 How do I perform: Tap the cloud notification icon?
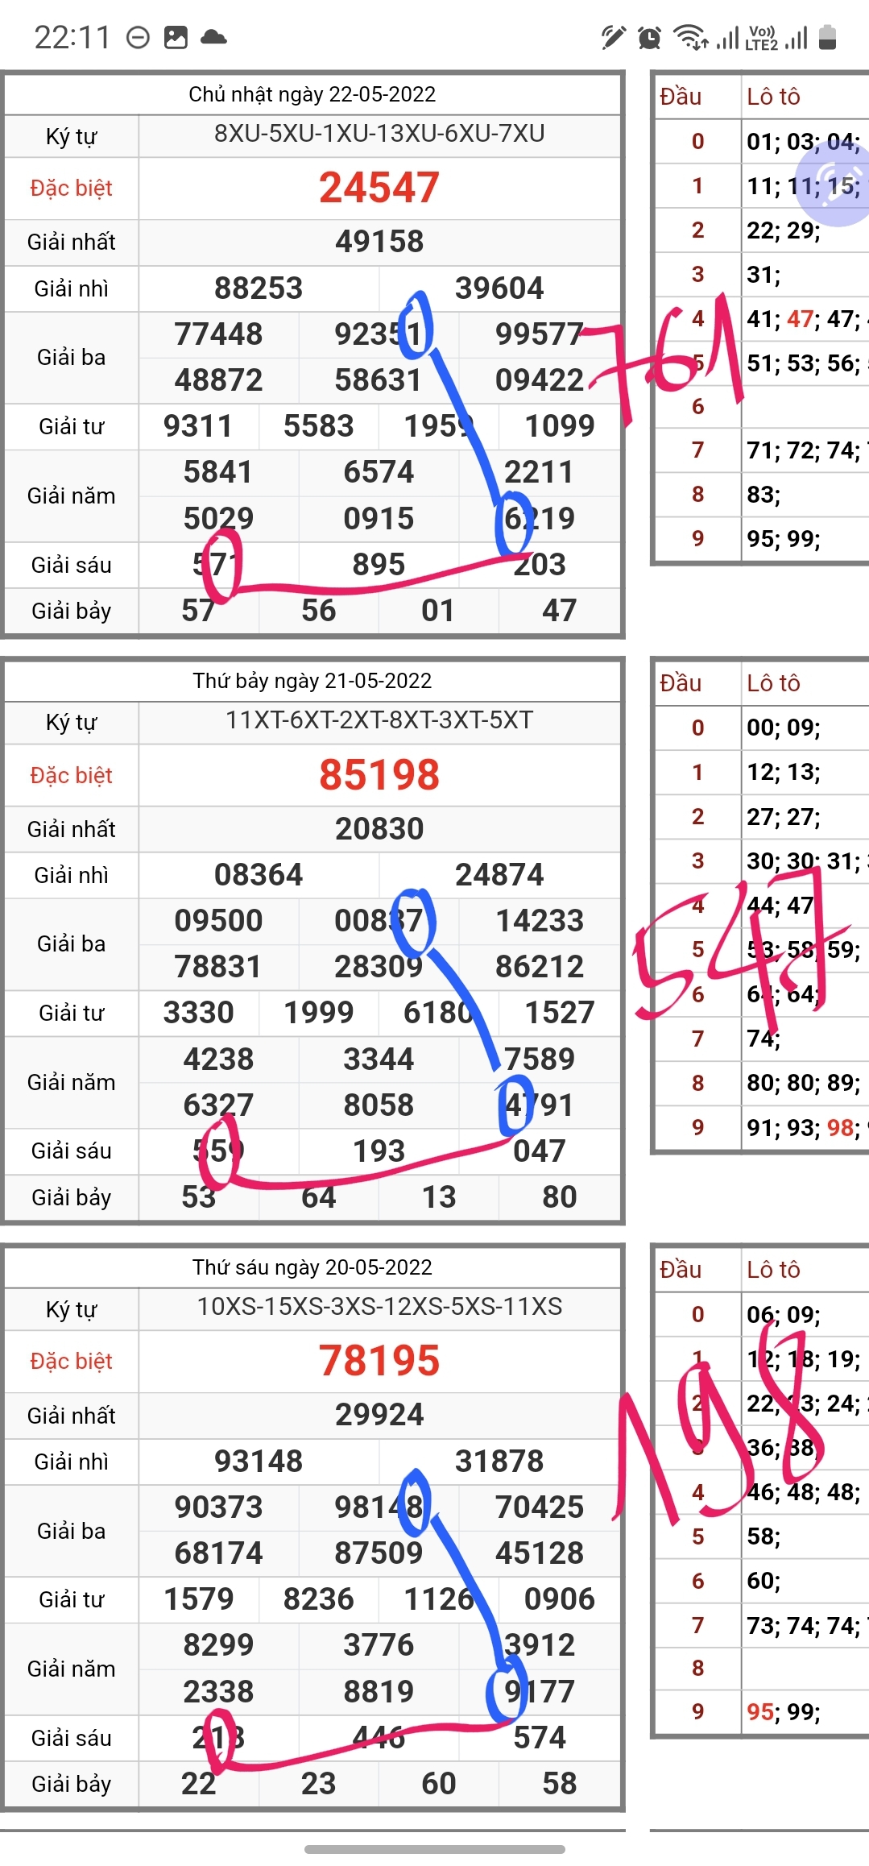213,37
